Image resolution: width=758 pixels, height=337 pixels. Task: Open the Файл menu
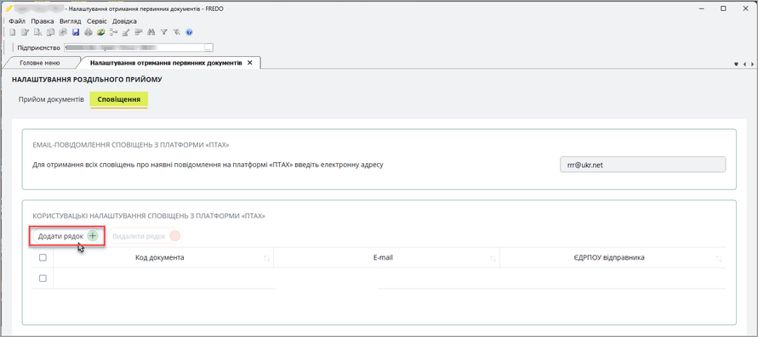point(17,21)
